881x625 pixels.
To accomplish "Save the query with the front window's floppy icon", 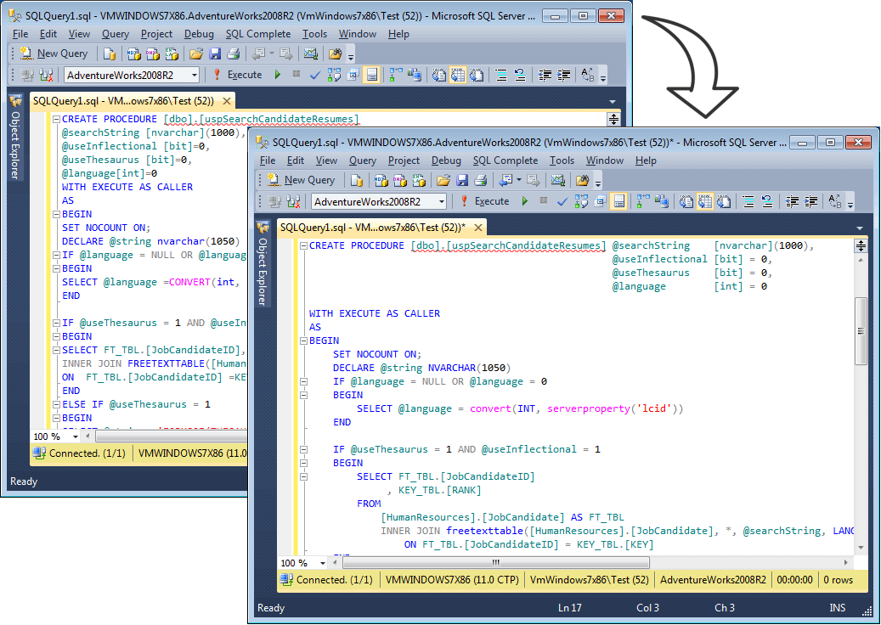I will click(462, 180).
